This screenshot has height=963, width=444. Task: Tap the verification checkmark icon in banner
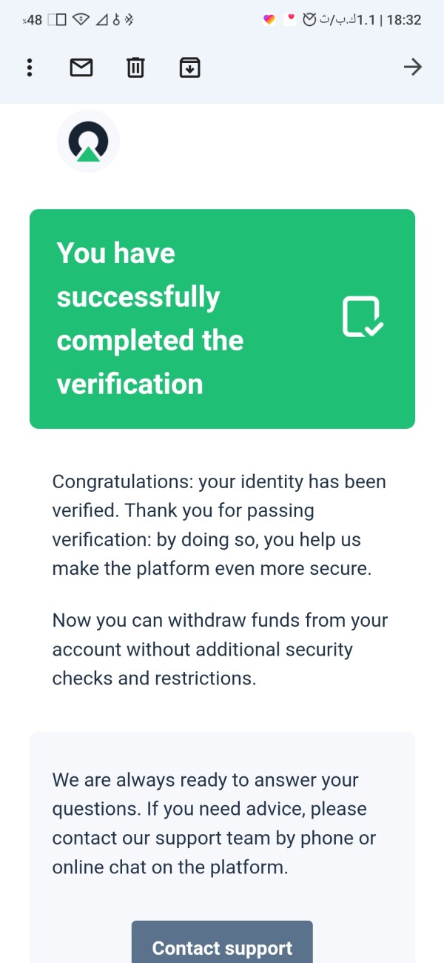(x=363, y=317)
